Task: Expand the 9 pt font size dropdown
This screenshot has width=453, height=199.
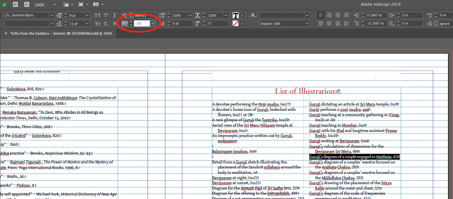Action: click(x=87, y=15)
